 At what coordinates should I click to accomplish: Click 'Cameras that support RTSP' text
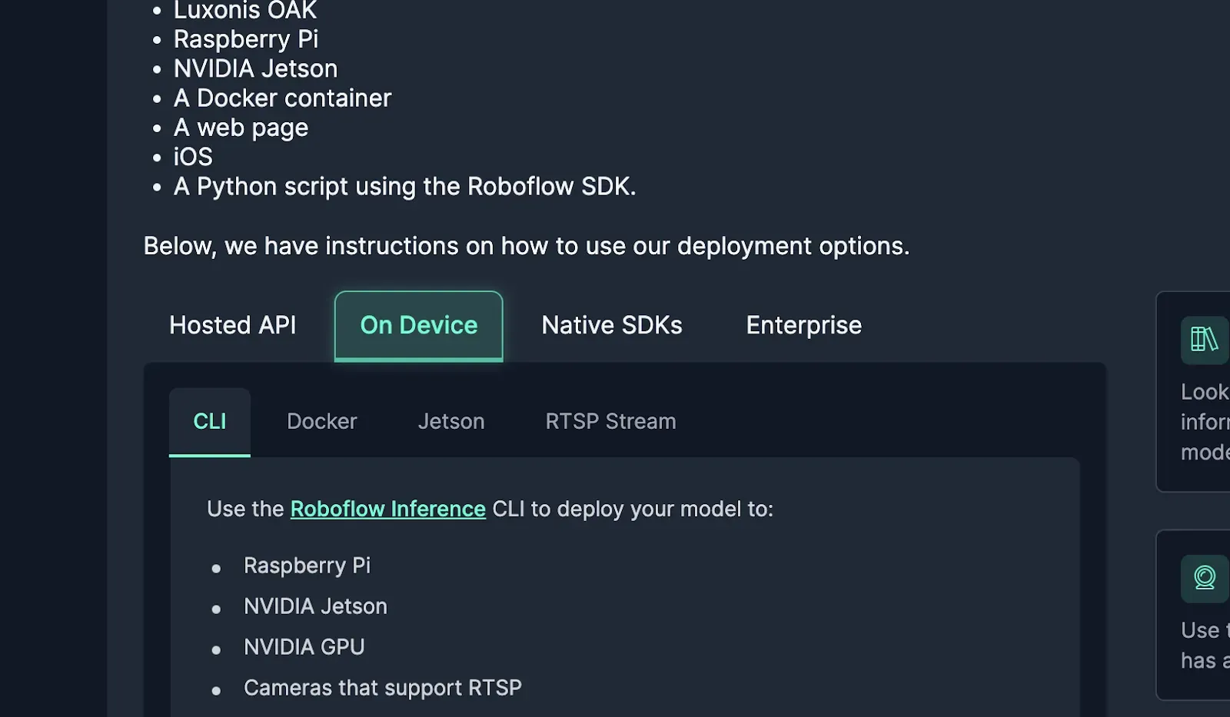click(383, 688)
